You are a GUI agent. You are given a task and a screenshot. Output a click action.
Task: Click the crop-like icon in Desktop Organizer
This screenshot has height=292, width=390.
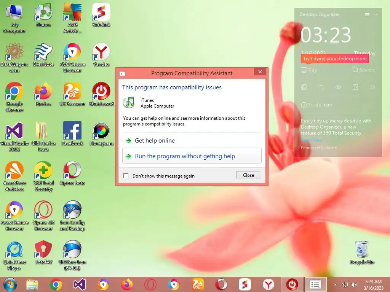tap(321, 87)
